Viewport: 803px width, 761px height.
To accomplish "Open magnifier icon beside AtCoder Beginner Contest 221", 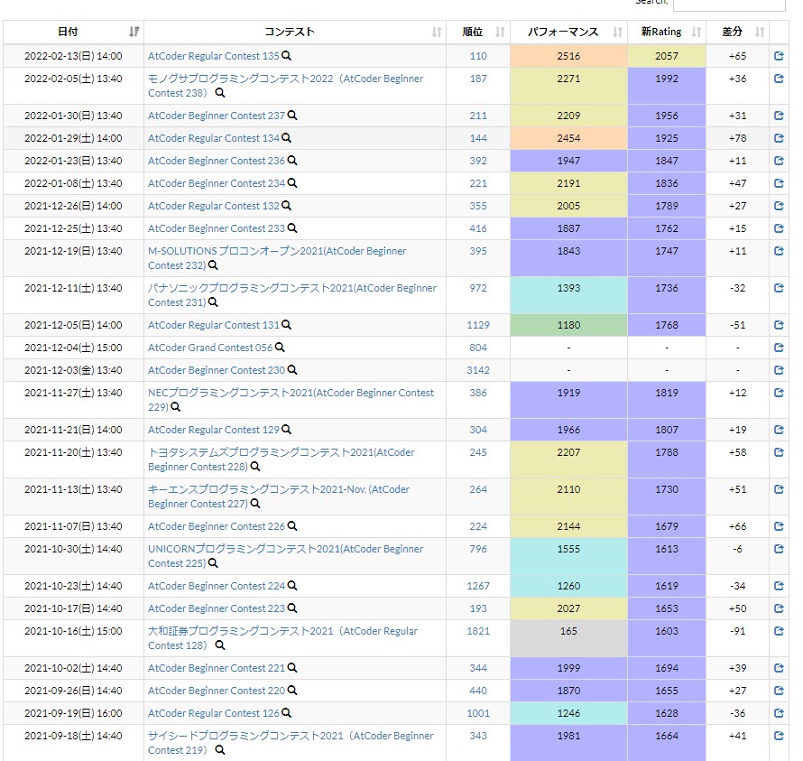I will (292, 668).
